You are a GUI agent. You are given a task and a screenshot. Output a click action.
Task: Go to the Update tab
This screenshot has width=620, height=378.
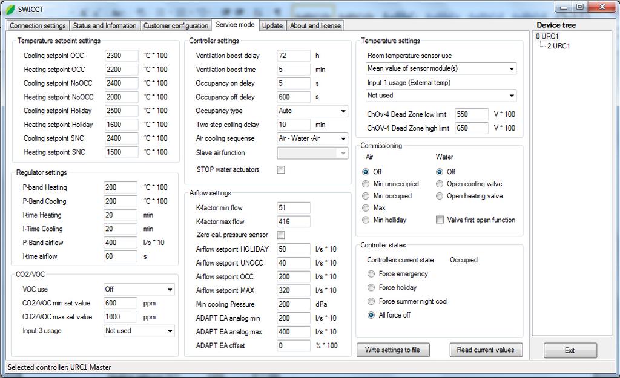click(272, 25)
